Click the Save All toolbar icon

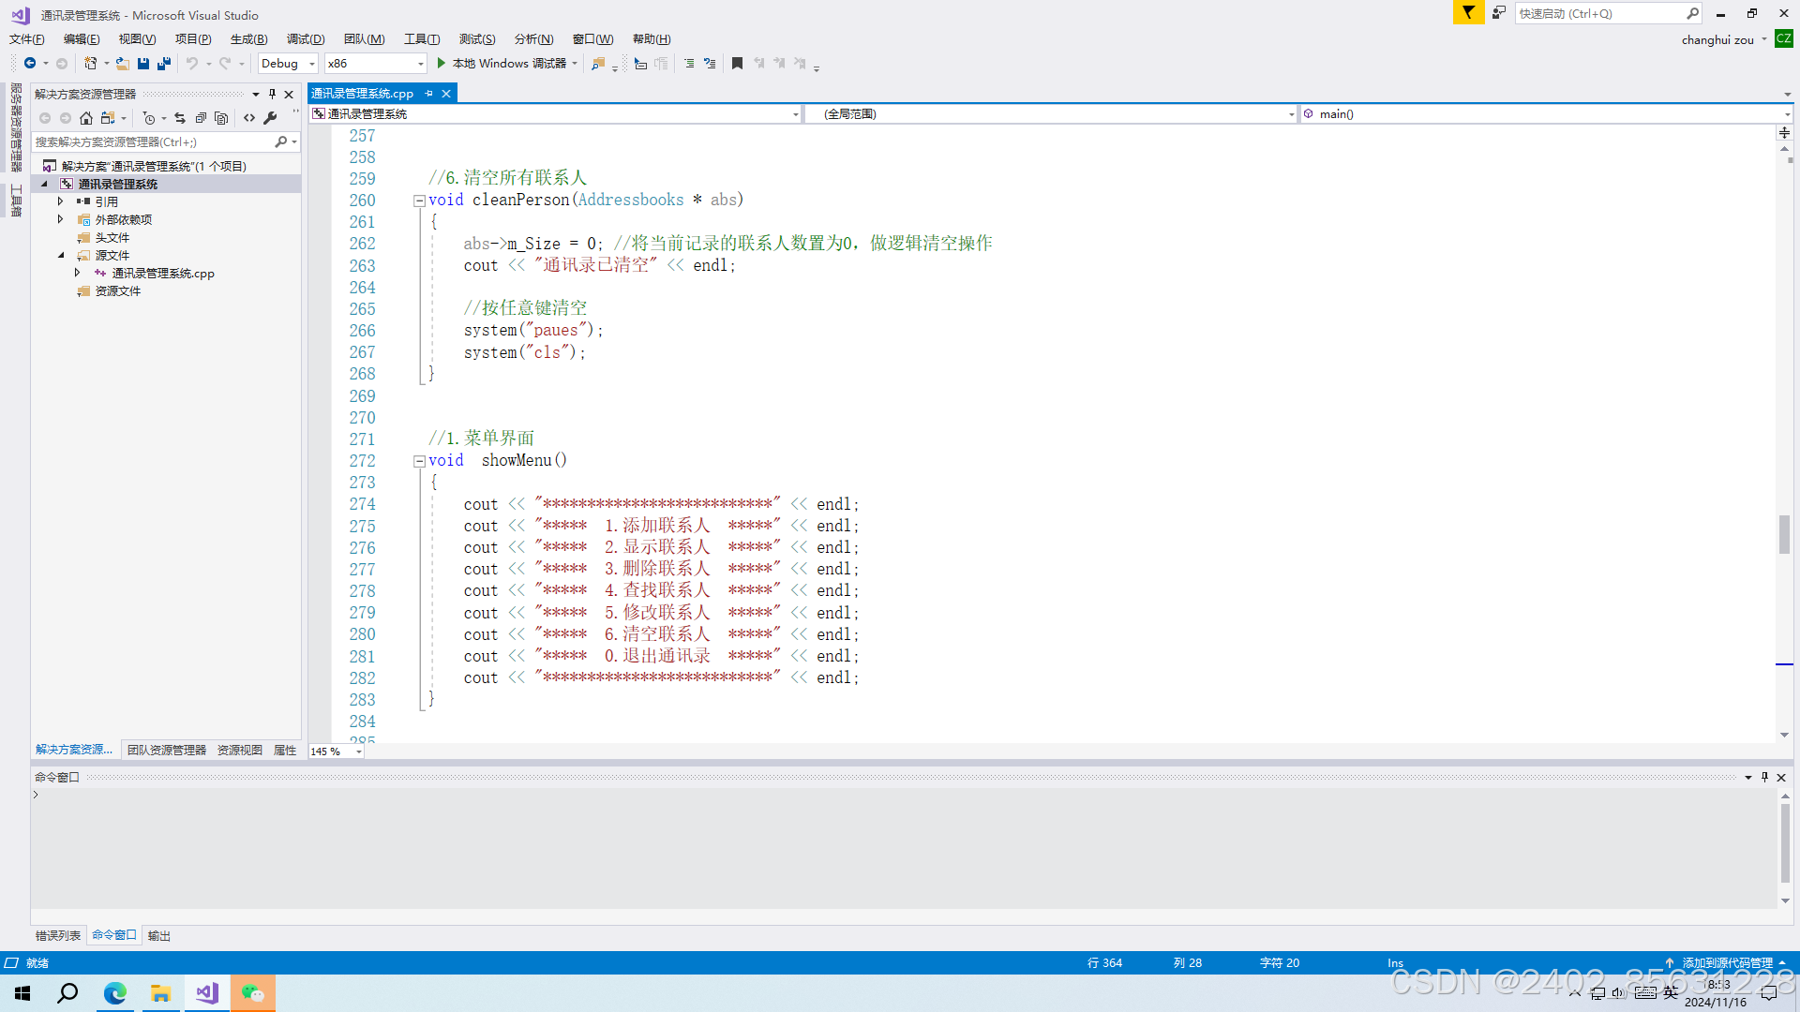(x=164, y=64)
